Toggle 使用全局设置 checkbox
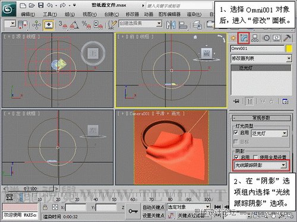This screenshot has height=222, width=297. (x=255, y=157)
